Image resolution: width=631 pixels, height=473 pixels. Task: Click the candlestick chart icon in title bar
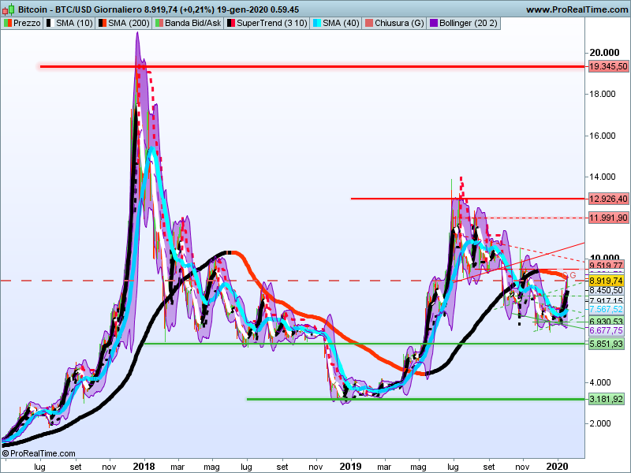click(x=8, y=9)
